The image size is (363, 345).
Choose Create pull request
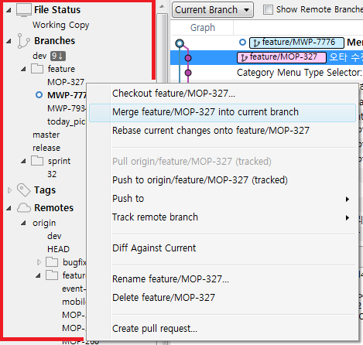pos(222,329)
